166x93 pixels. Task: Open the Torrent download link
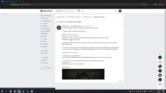tap(72, 34)
